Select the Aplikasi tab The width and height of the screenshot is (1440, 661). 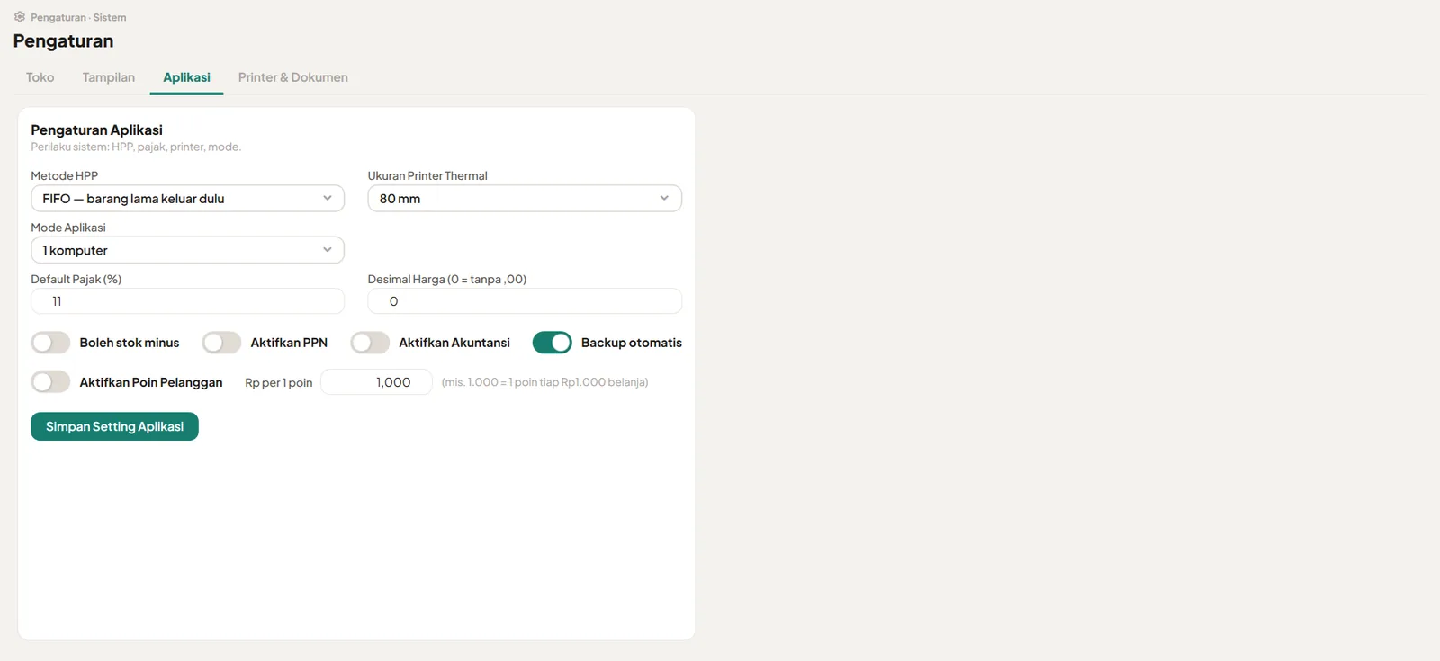[x=186, y=77]
